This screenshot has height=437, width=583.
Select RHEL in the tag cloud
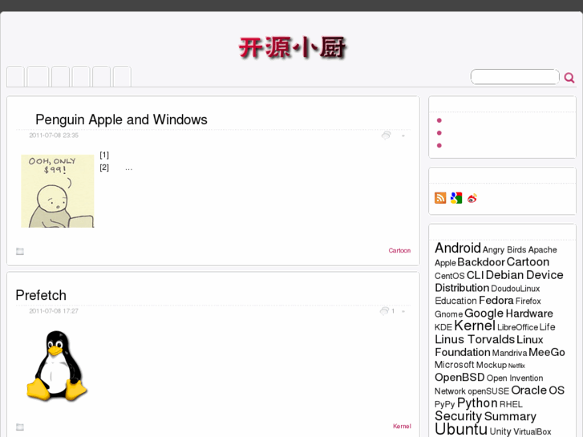(511, 404)
